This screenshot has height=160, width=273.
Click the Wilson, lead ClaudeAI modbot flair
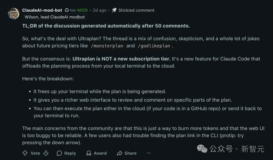(x=55, y=17)
